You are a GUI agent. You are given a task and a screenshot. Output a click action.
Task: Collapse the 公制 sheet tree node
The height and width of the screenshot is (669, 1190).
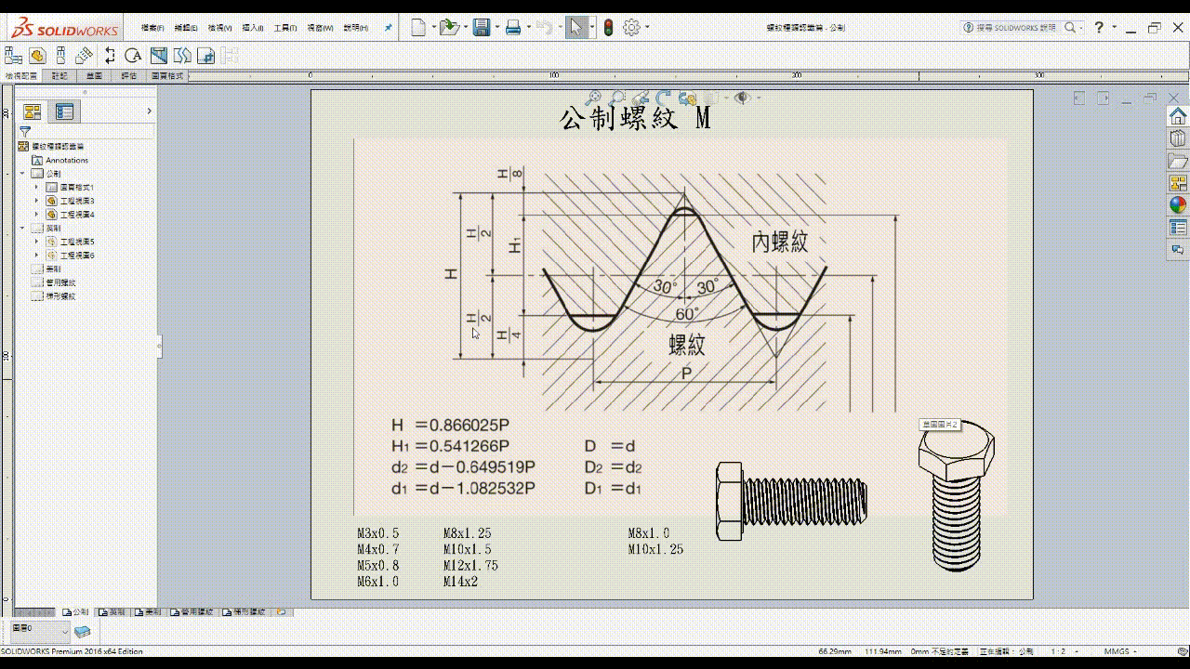coord(22,174)
